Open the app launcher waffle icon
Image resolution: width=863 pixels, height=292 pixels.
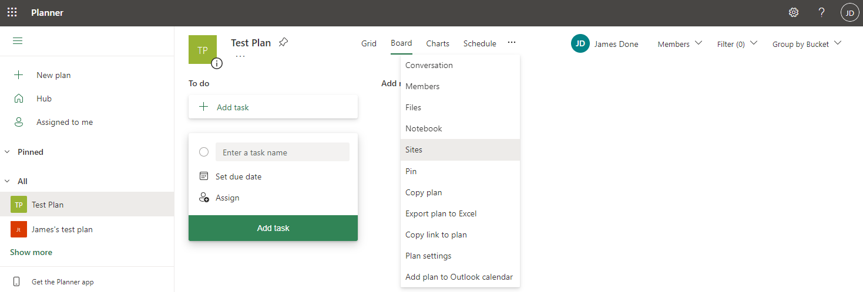(x=12, y=12)
